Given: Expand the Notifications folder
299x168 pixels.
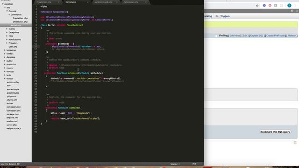Looking at the screenshot, I should click(x=7, y=39).
